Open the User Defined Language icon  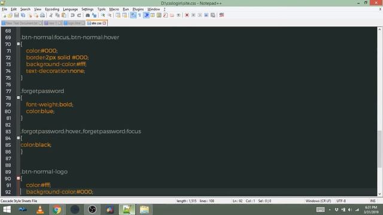tap(153, 16)
